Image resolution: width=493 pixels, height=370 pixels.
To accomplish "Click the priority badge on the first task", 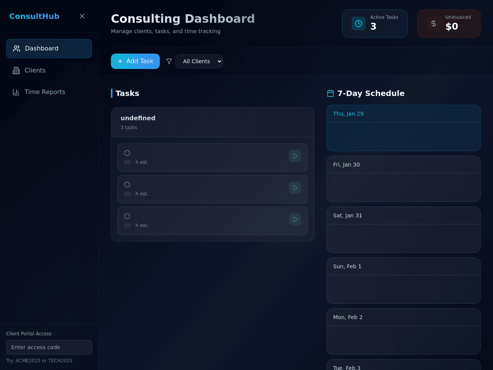I will (x=127, y=162).
